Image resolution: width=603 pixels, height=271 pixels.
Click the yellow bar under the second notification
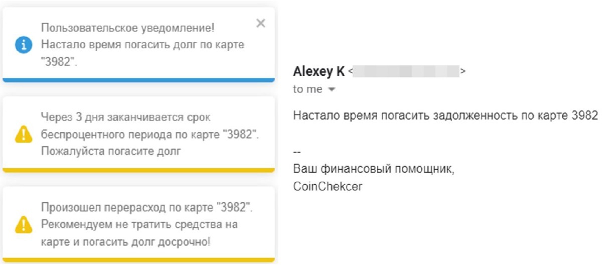(x=138, y=170)
